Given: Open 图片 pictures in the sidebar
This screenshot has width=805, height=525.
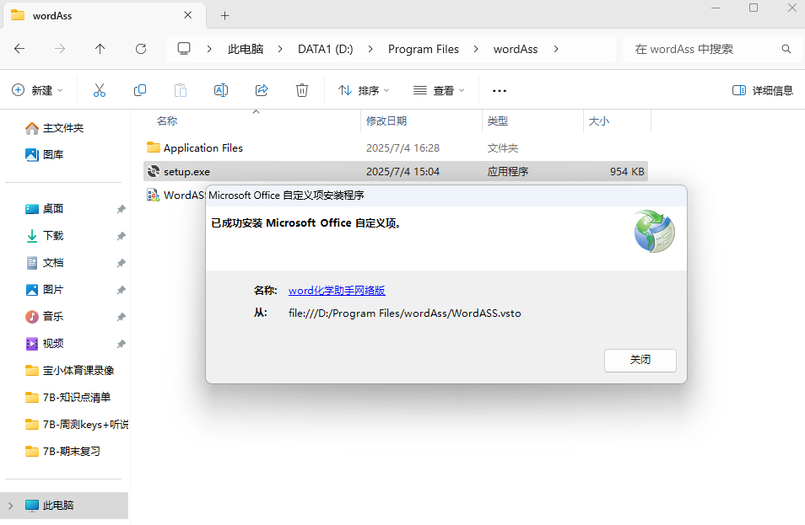Looking at the screenshot, I should pyautogui.click(x=44, y=290).
